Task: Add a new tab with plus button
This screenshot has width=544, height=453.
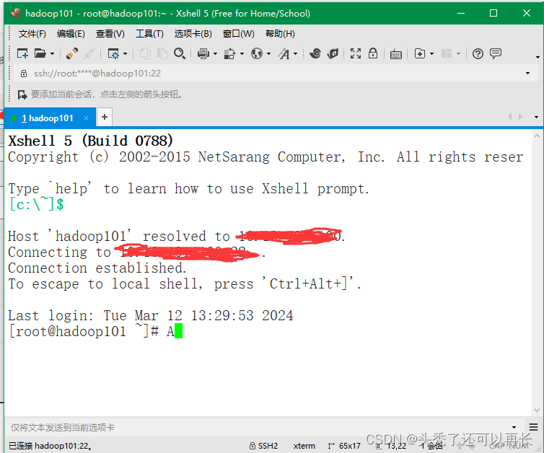Action: [x=105, y=118]
